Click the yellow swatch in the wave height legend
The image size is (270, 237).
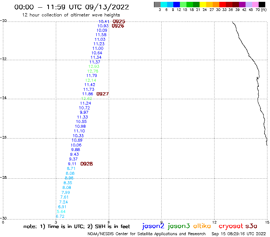click(202, 4)
